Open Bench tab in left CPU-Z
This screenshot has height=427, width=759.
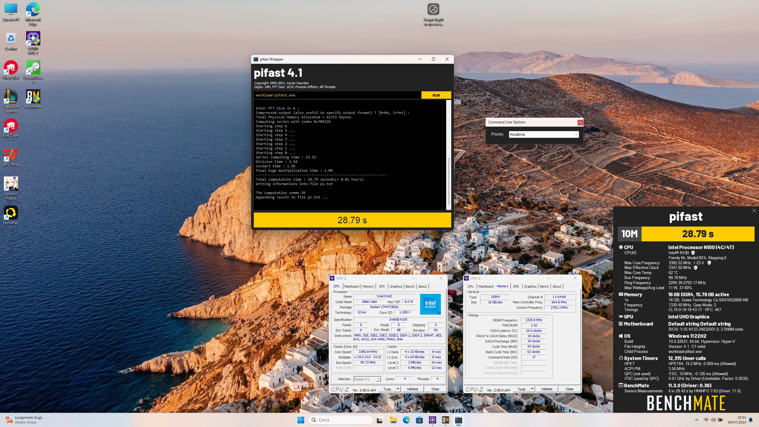coord(410,286)
